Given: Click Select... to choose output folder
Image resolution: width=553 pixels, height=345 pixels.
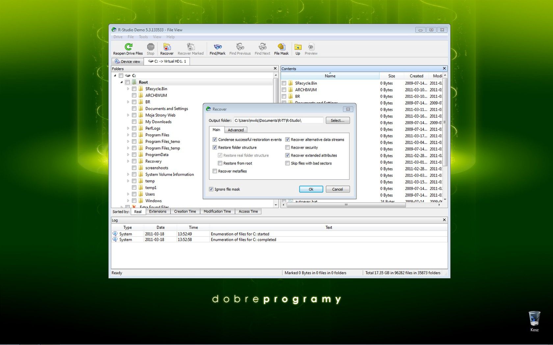Looking at the screenshot, I should pyautogui.click(x=338, y=120).
